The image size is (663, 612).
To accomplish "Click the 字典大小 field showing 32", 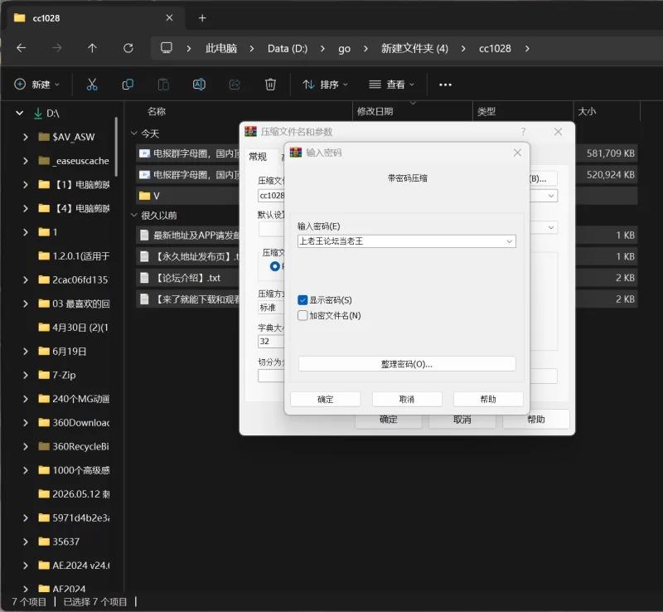I will pos(271,341).
